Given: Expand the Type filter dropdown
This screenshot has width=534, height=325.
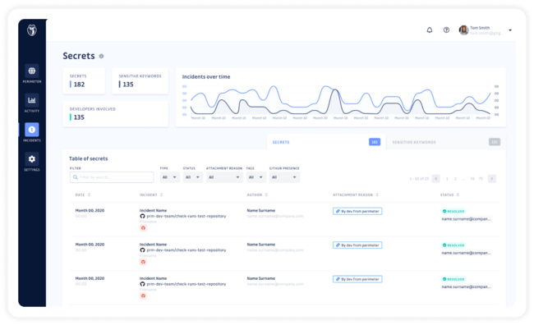Looking at the screenshot, I should [x=169, y=177].
